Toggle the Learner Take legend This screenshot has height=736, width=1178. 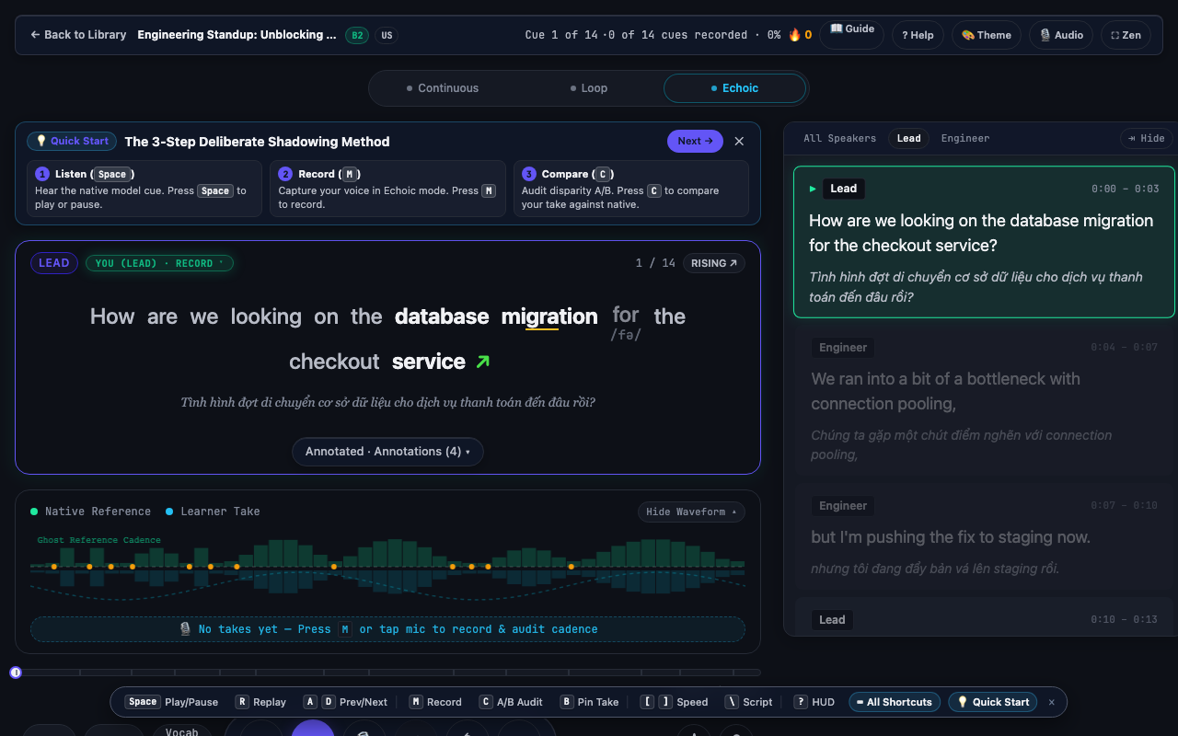[x=213, y=512]
